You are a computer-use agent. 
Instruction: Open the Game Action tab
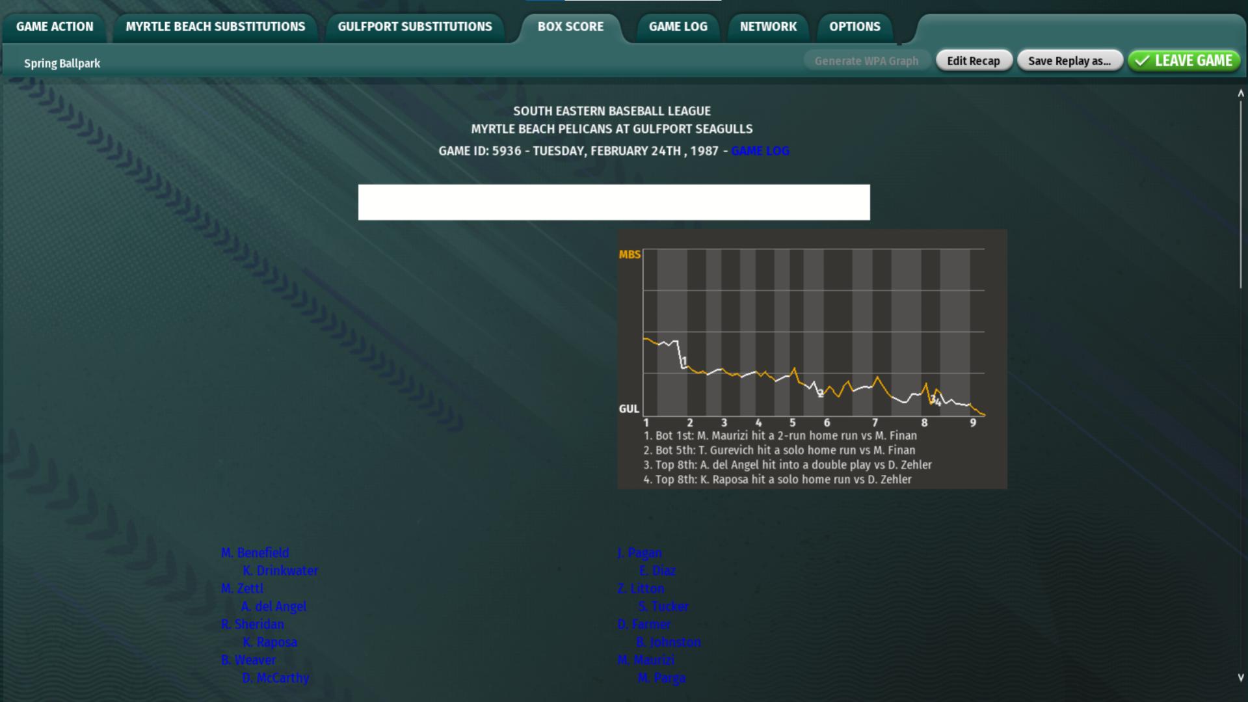point(55,27)
